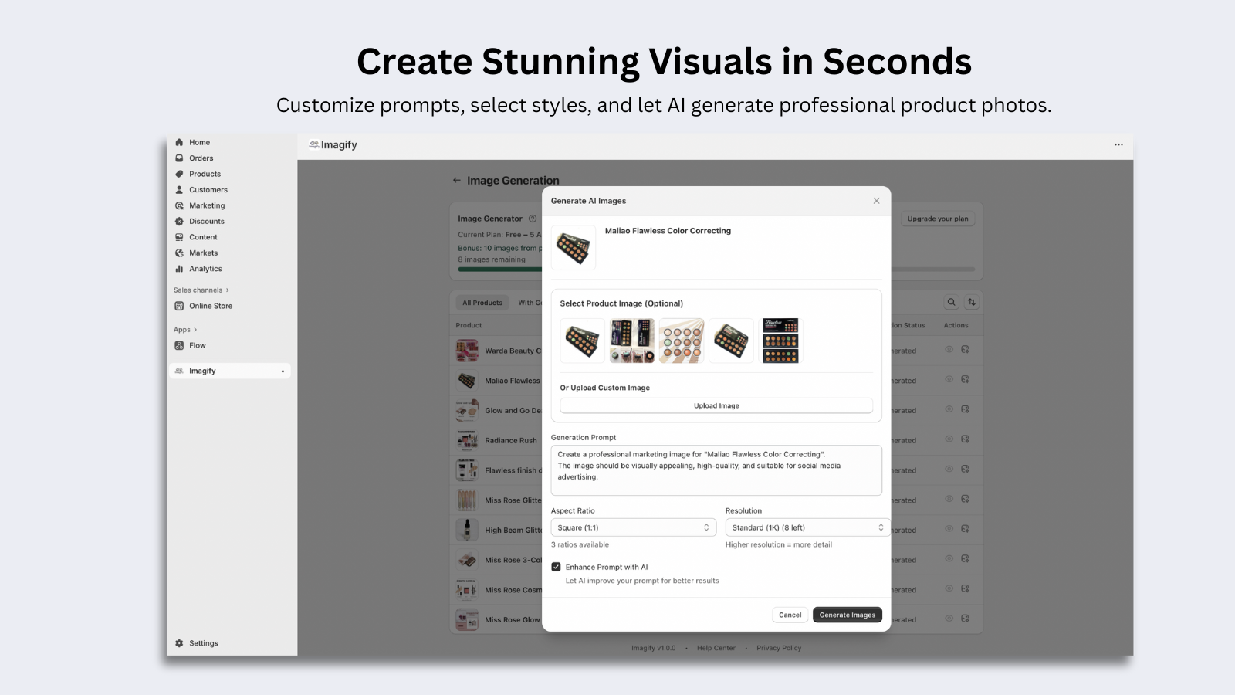The width and height of the screenshot is (1235, 695).
Task: Click the sort icon next to search
Action: (971, 302)
